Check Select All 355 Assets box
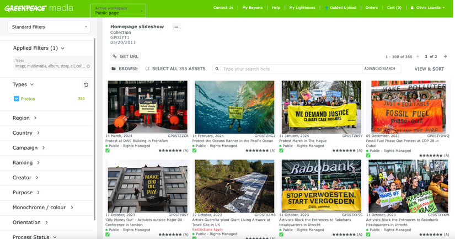 147,69
